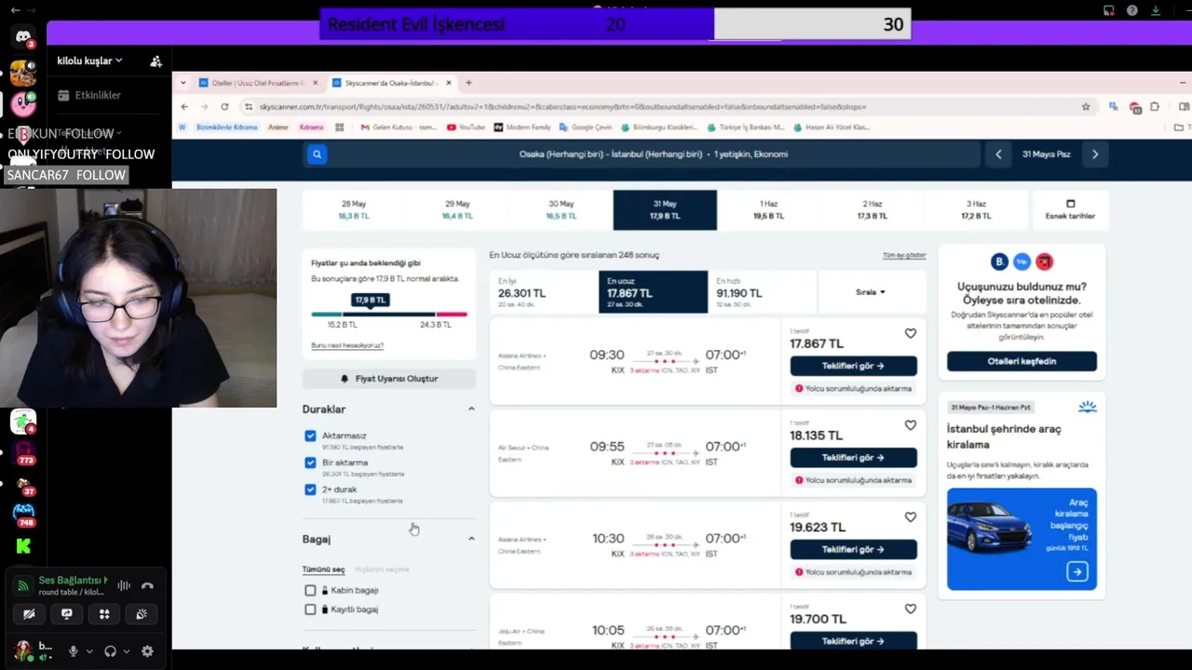1192x670 pixels.
Task: Disconnect from the Discord voice channel
Action: tap(147, 586)
